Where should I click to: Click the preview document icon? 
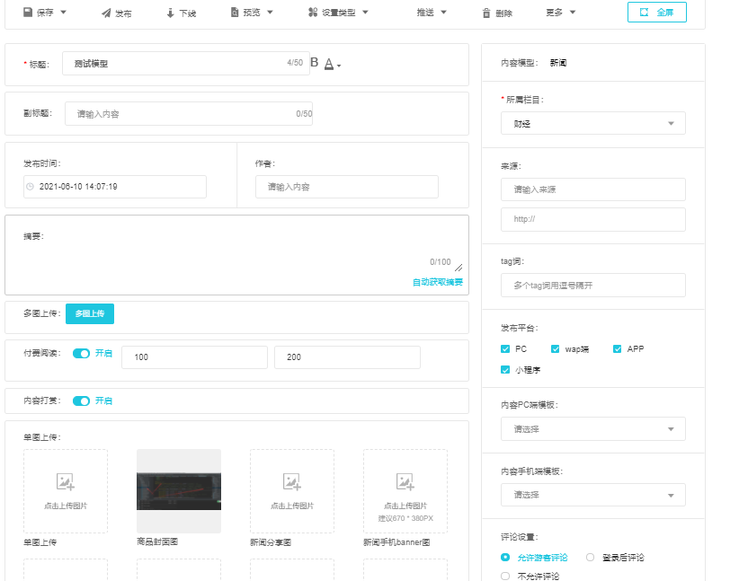point(235,13)
